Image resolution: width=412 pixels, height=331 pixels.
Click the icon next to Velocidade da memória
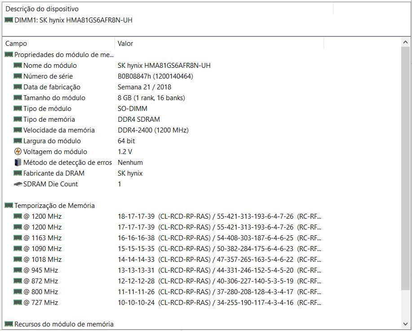click(x=18, y=130)
